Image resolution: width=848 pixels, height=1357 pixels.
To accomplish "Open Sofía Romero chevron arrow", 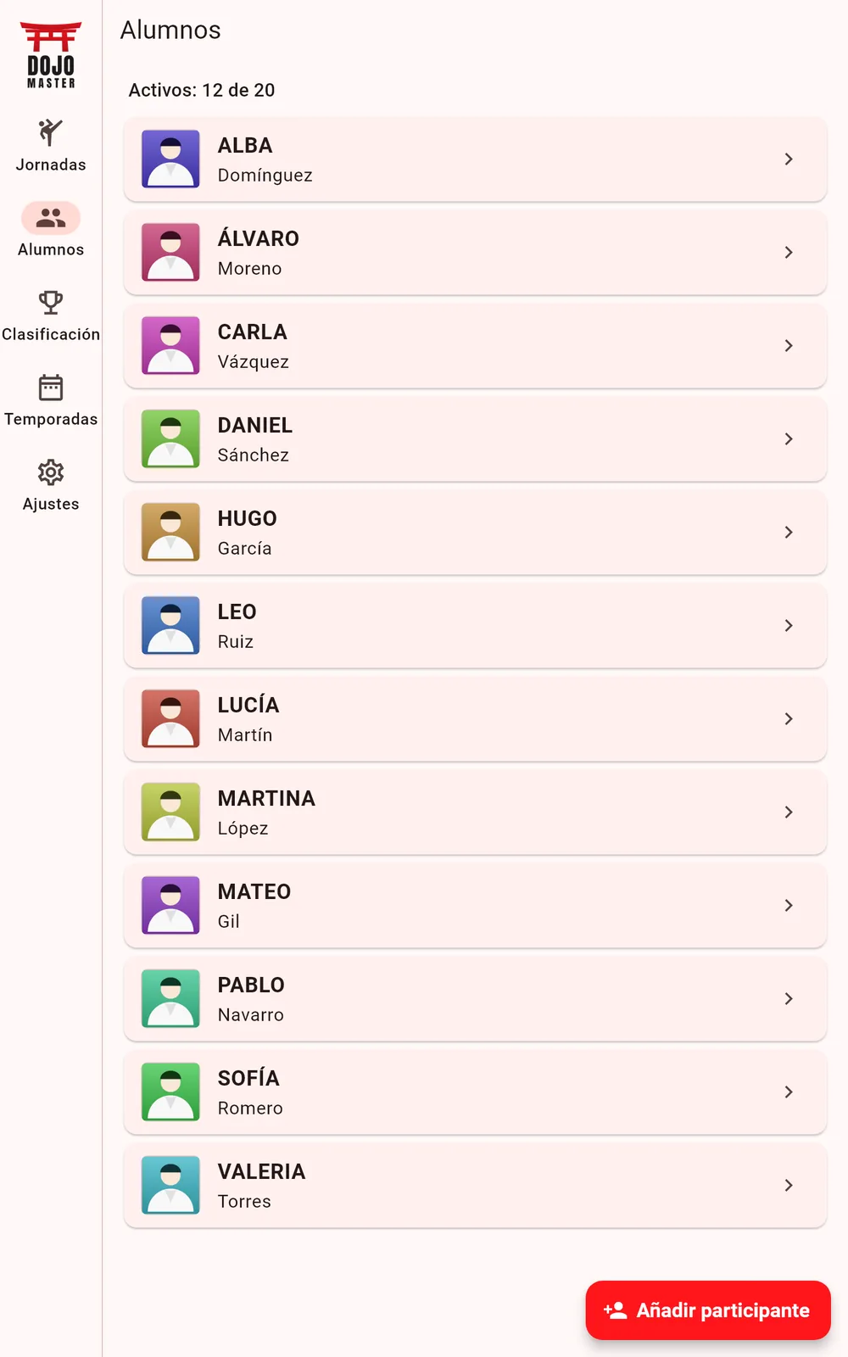I will (789, 1092).
